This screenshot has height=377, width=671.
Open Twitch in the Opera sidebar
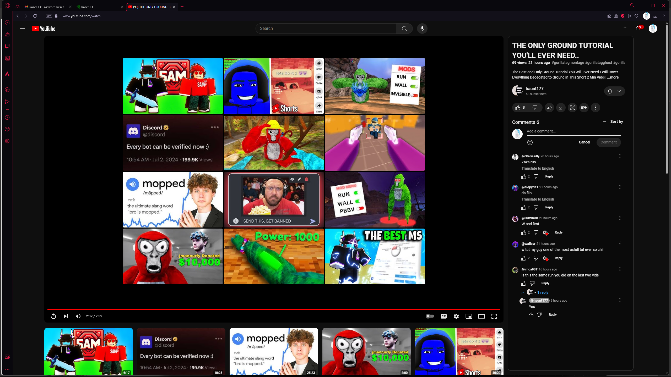pyautogui.click(x=7, y=46)
